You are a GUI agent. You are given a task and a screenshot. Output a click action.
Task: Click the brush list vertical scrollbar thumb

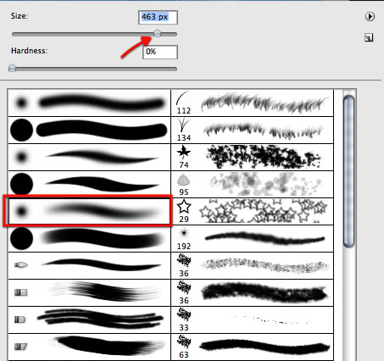pos(349,172)
